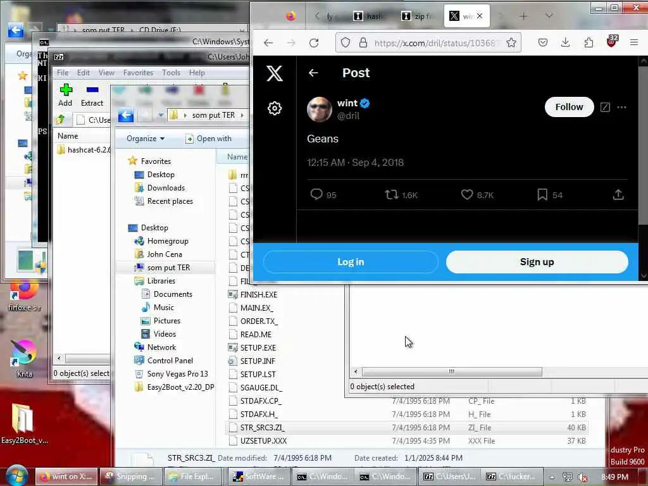This screenshot has height=486, width=648.
Task: Click the Windows Start button
Action: [x=17, y=476]
